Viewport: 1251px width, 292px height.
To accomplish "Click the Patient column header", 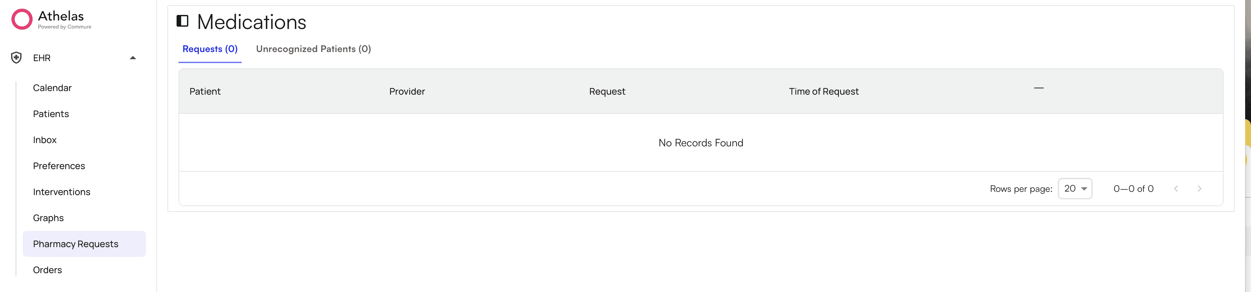I will tap(205, 92).
